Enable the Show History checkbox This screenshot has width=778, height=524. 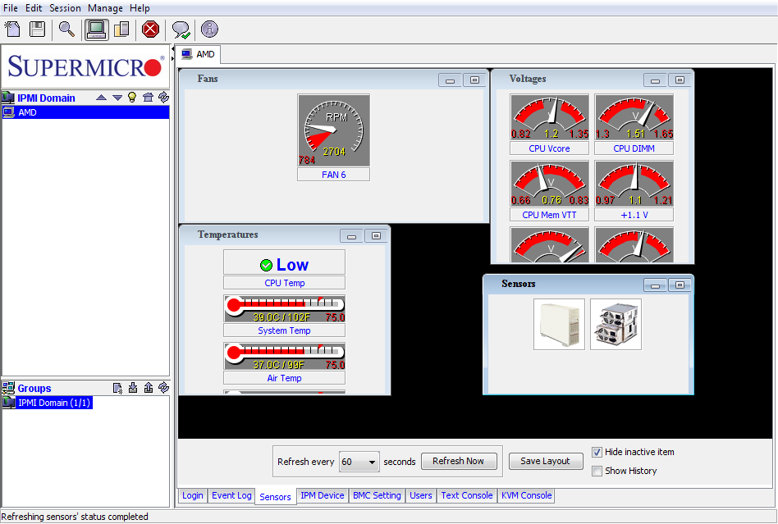tap(597, 471)
